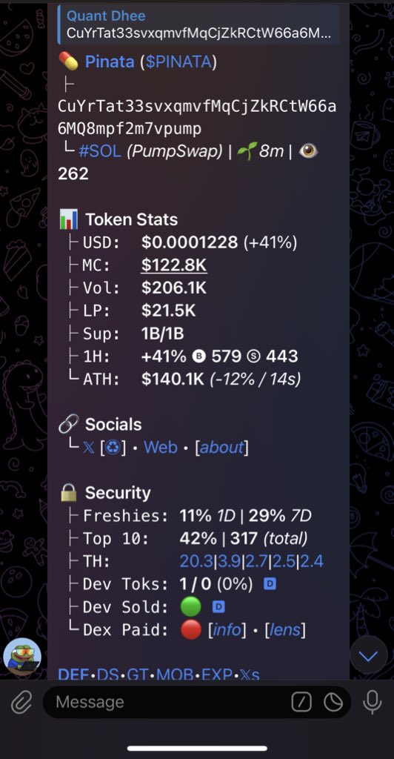Screen dimensions: 394x759
Task: Tap the [about] link in Socials
Action: pyautogui.click(x=222, y=447)
